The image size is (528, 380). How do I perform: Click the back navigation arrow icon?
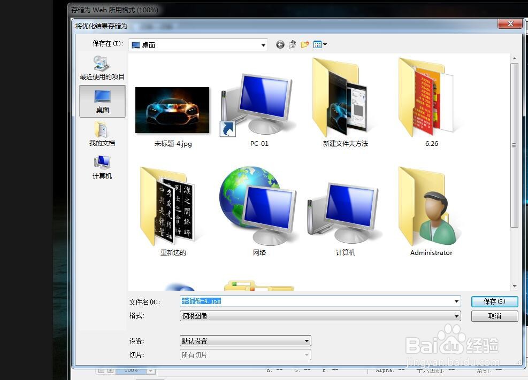coord(280,44)
